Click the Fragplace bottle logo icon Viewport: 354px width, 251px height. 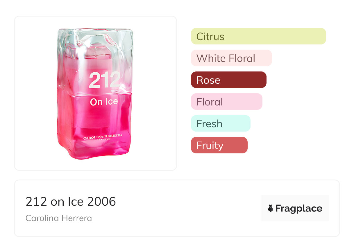[271, 208]
